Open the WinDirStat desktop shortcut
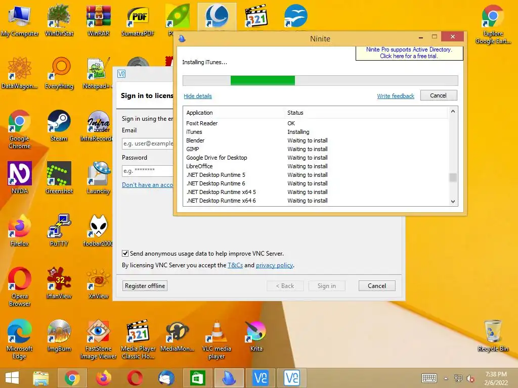This screenshot has width=518, height=388. pos(59,21)
